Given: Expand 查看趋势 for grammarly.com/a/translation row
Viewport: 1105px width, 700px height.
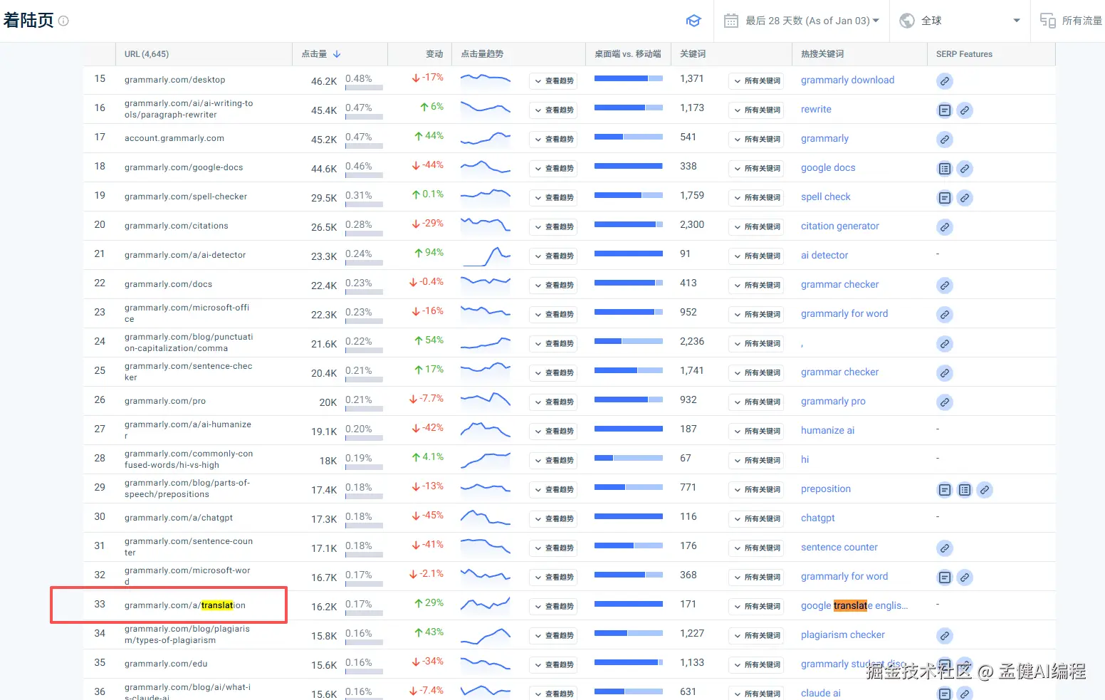Looking at the screenshot, I should (x=553, y=607).
